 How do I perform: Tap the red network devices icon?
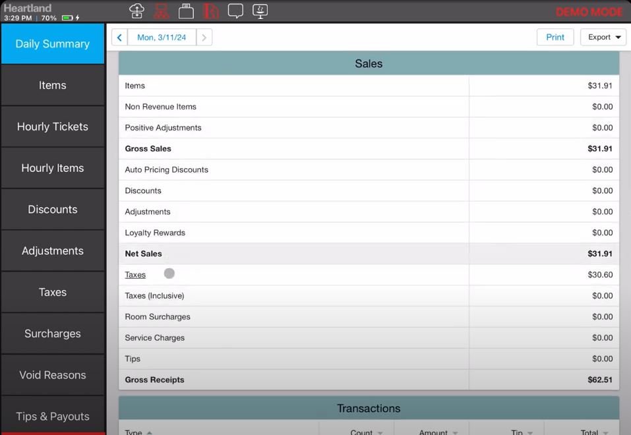(162, 11)
